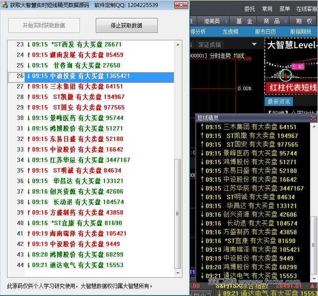Viewport: 318px width, 296px height.
Task: Open the 菜单 menu in 大智慧
Action: click(285, 9)
